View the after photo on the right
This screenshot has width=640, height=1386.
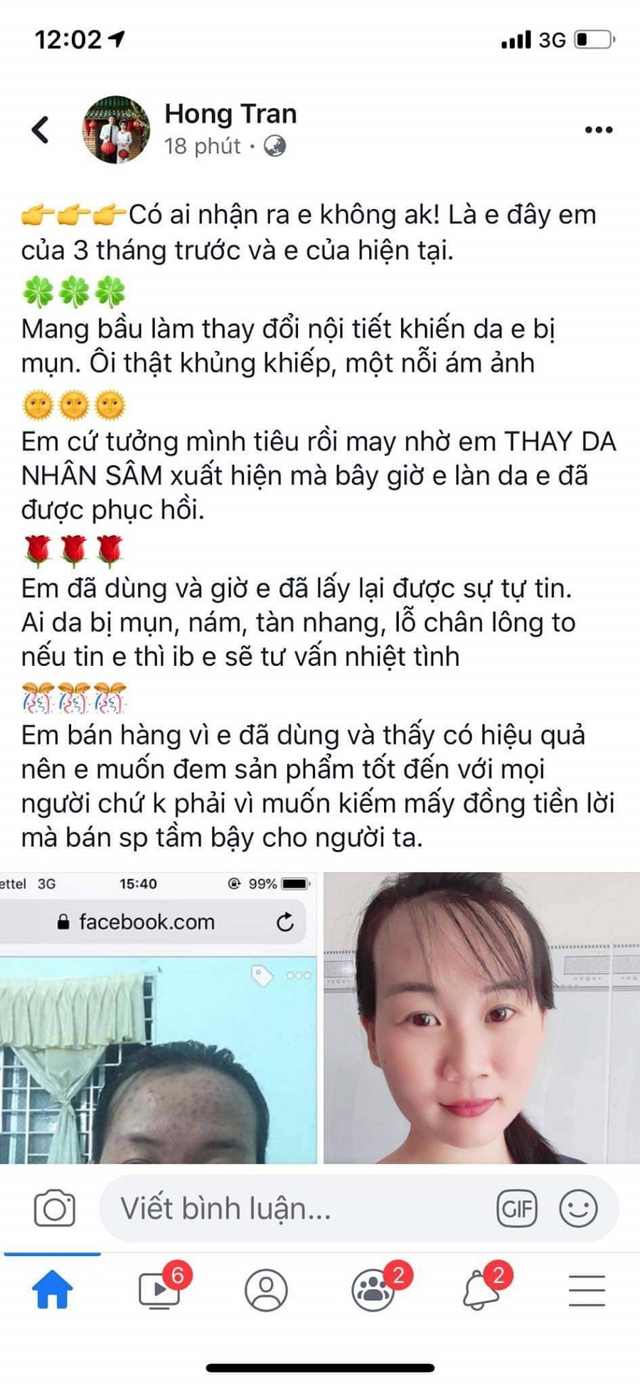(x=481, y=1018)
